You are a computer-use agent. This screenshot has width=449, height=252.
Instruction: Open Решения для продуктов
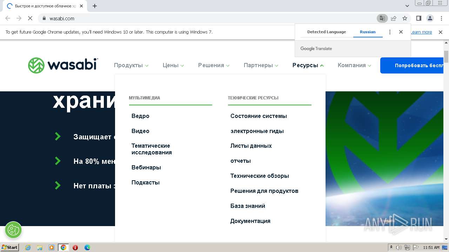point(264,191)
